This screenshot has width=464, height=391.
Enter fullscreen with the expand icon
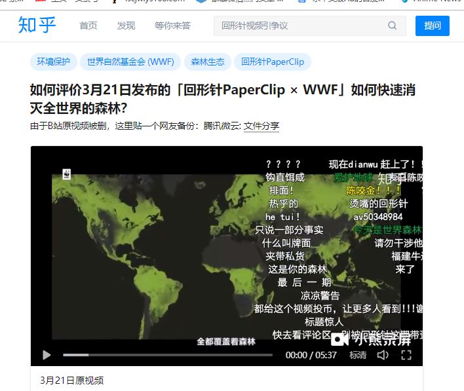pyautogui.click(x=406, y=355)
